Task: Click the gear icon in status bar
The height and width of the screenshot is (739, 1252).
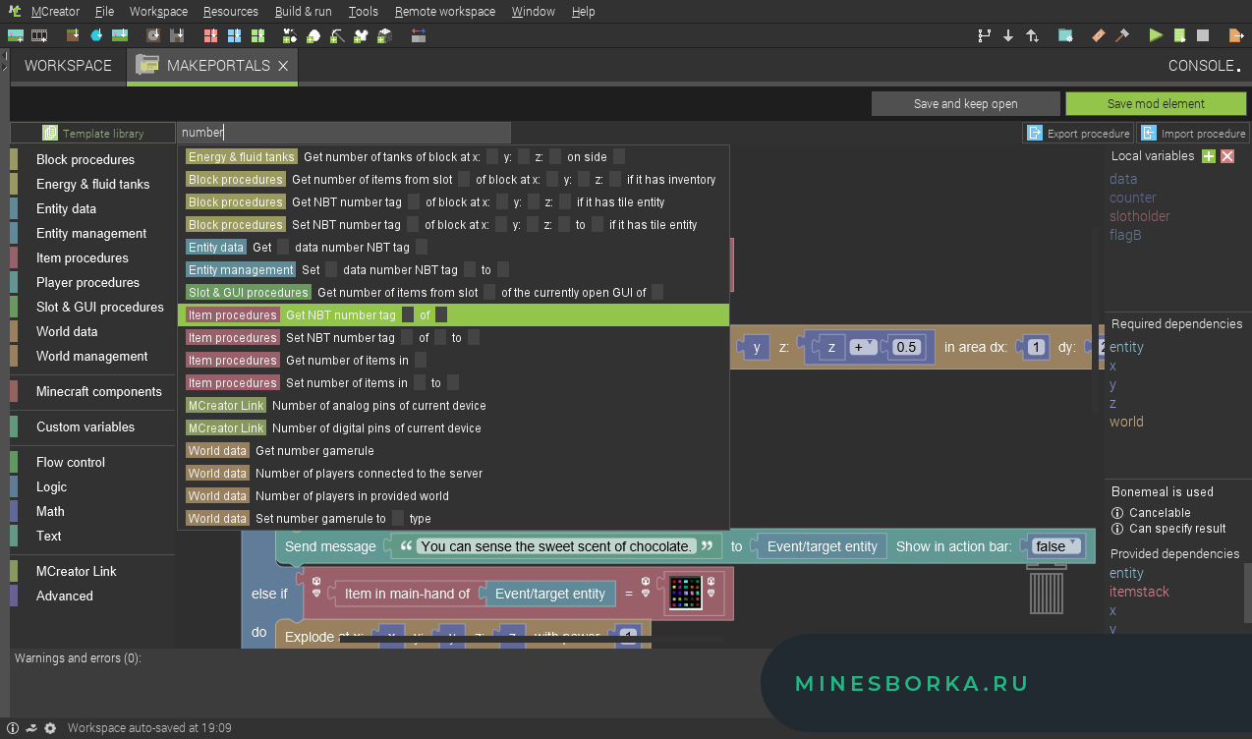Action: 49,728
